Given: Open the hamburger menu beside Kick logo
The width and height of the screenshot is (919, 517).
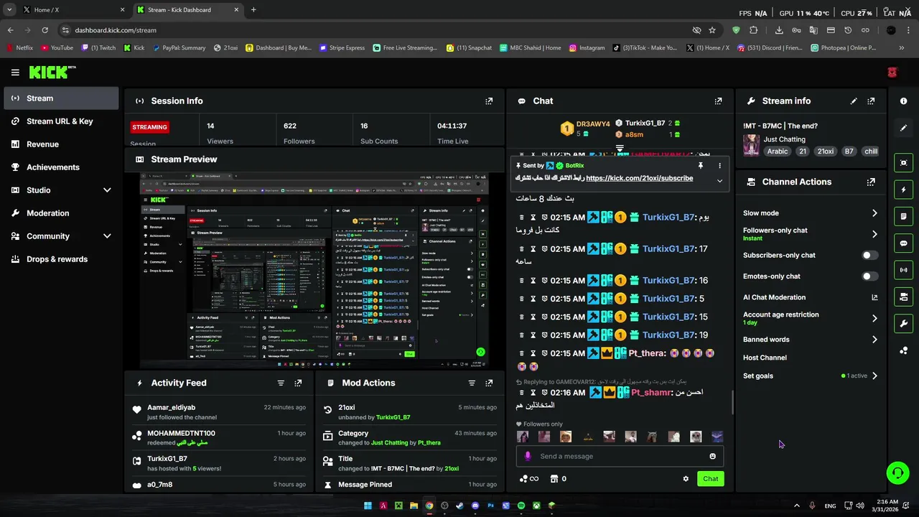Looking at the screenshot, I should [x=15, y=72].
